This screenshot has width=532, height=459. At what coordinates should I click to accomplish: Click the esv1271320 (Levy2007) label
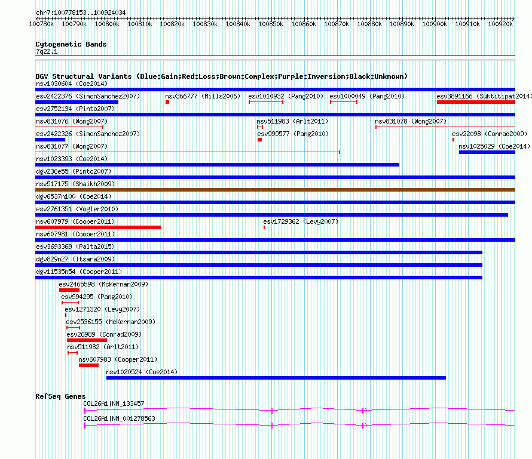102,309
